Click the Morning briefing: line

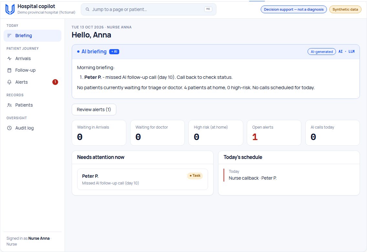point(96,68)
